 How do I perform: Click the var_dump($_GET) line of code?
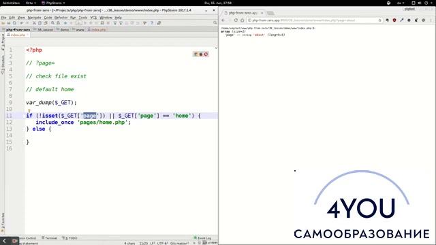[51, 103]
